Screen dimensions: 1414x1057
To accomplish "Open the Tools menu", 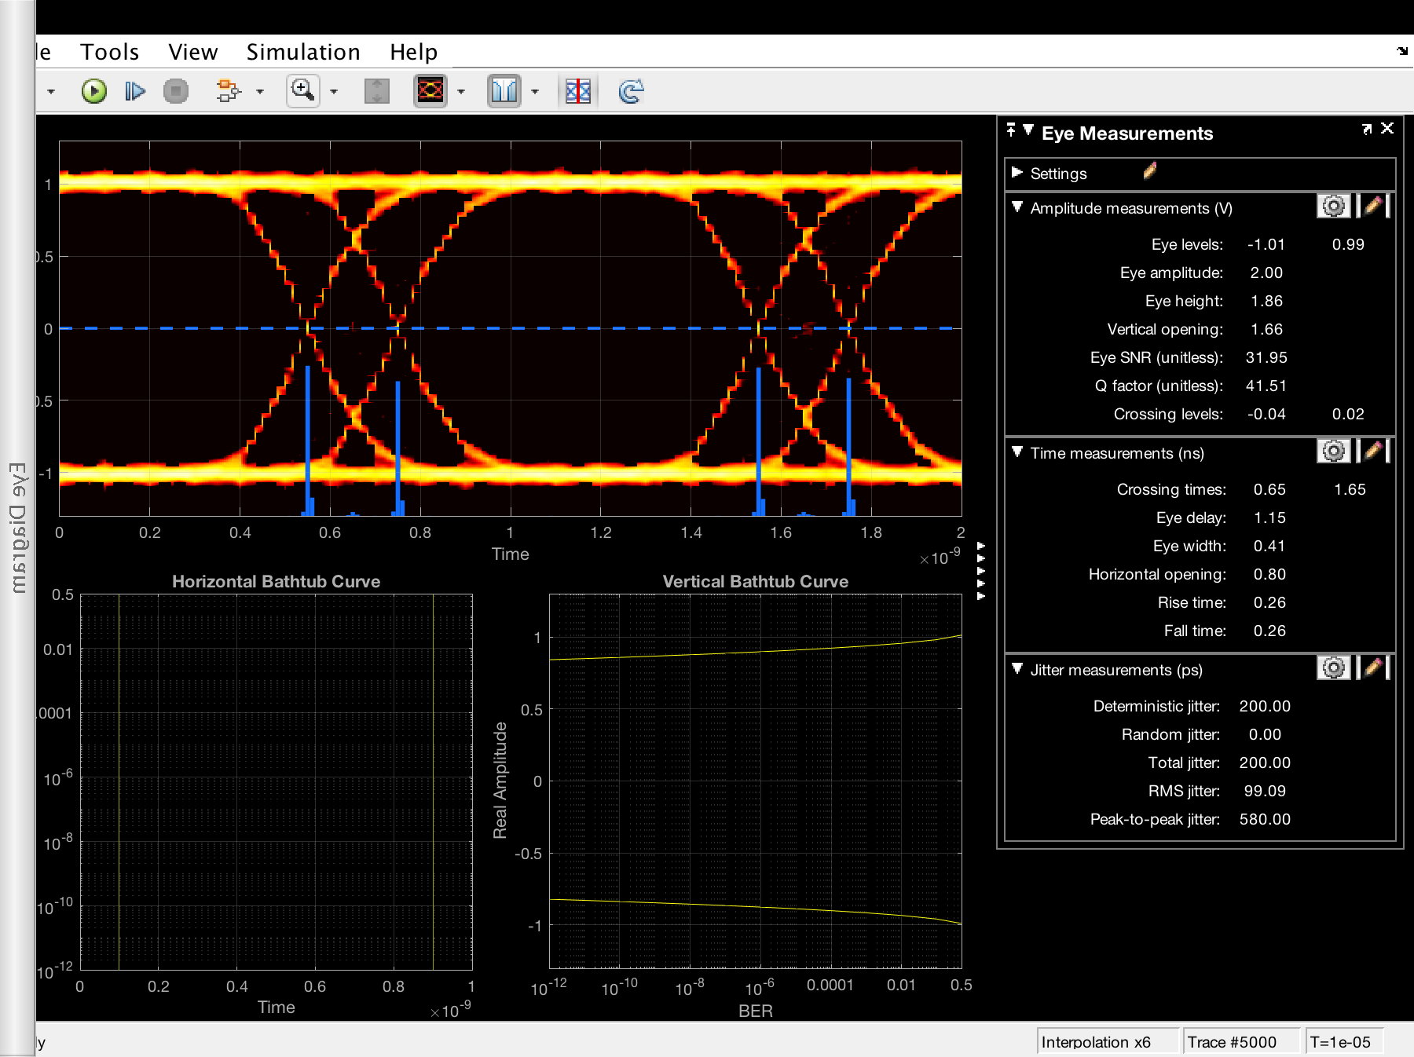I will click(109, 52).
